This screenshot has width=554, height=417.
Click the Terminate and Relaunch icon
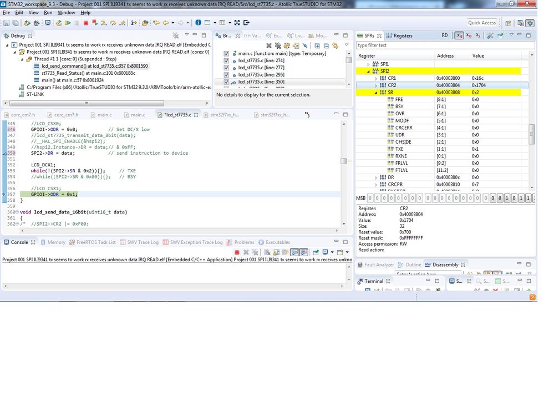(x=95, y=23)
